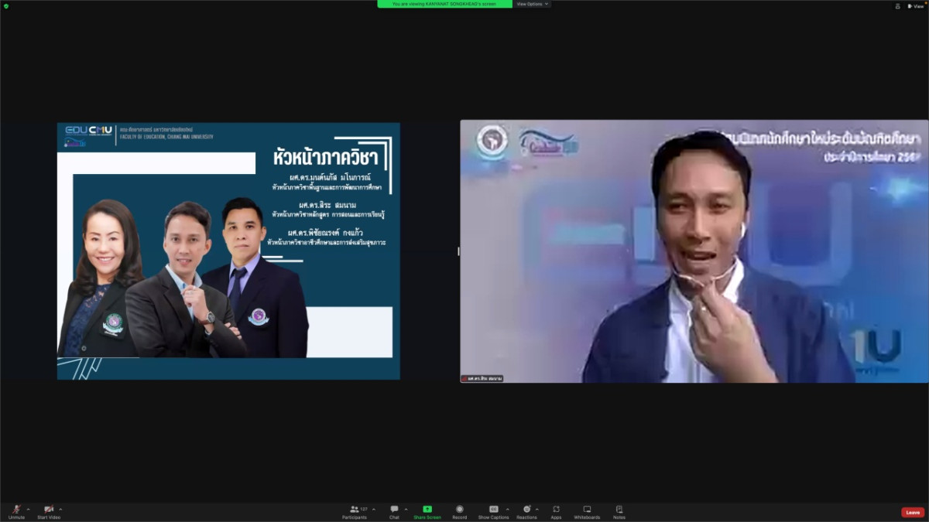Start Video camera toggle
929x522 pixels.
[49, 510]
